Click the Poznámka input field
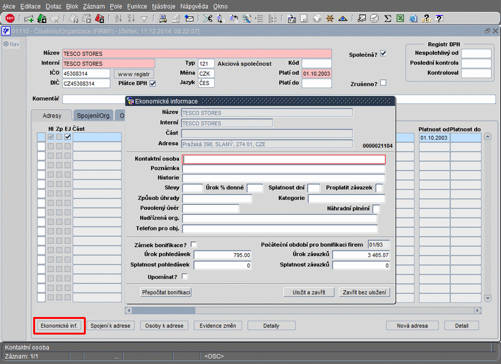The image size is (501, 364). point(284,169)
